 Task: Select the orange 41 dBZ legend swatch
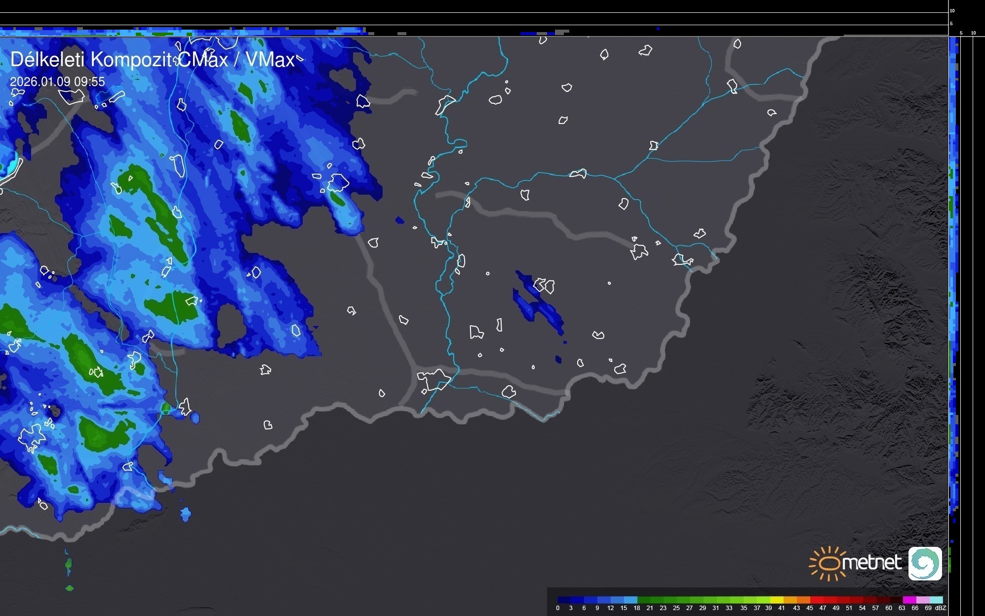790,600
